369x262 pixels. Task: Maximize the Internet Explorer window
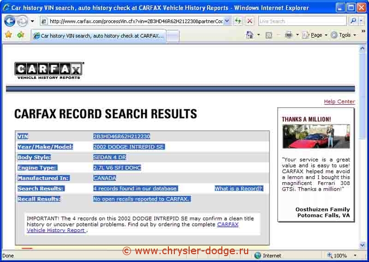click(x=351, y=7)
